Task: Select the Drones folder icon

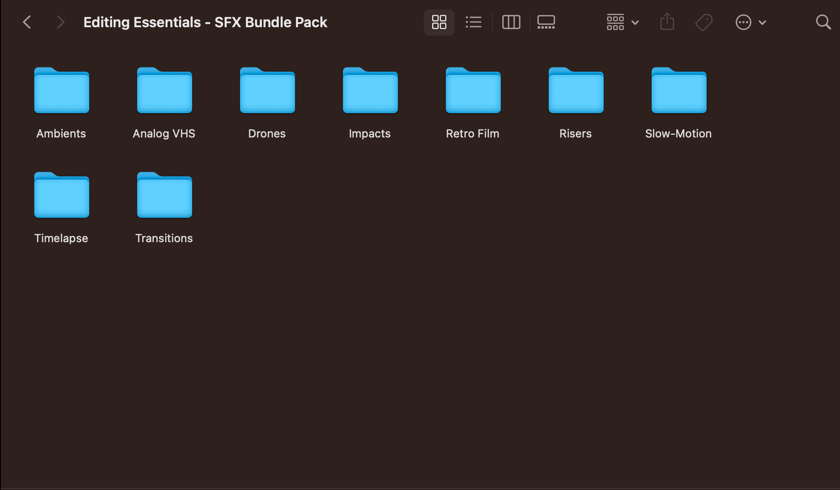Action: click(267, 91)
